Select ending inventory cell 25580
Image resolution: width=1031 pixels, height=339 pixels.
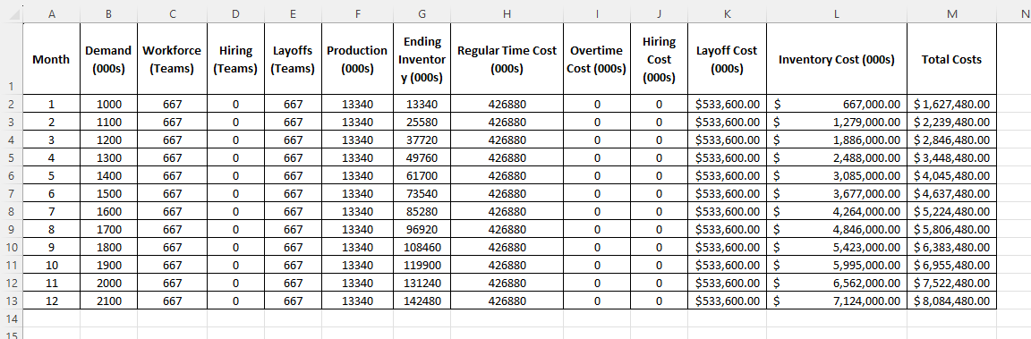[x=422, y=122]
